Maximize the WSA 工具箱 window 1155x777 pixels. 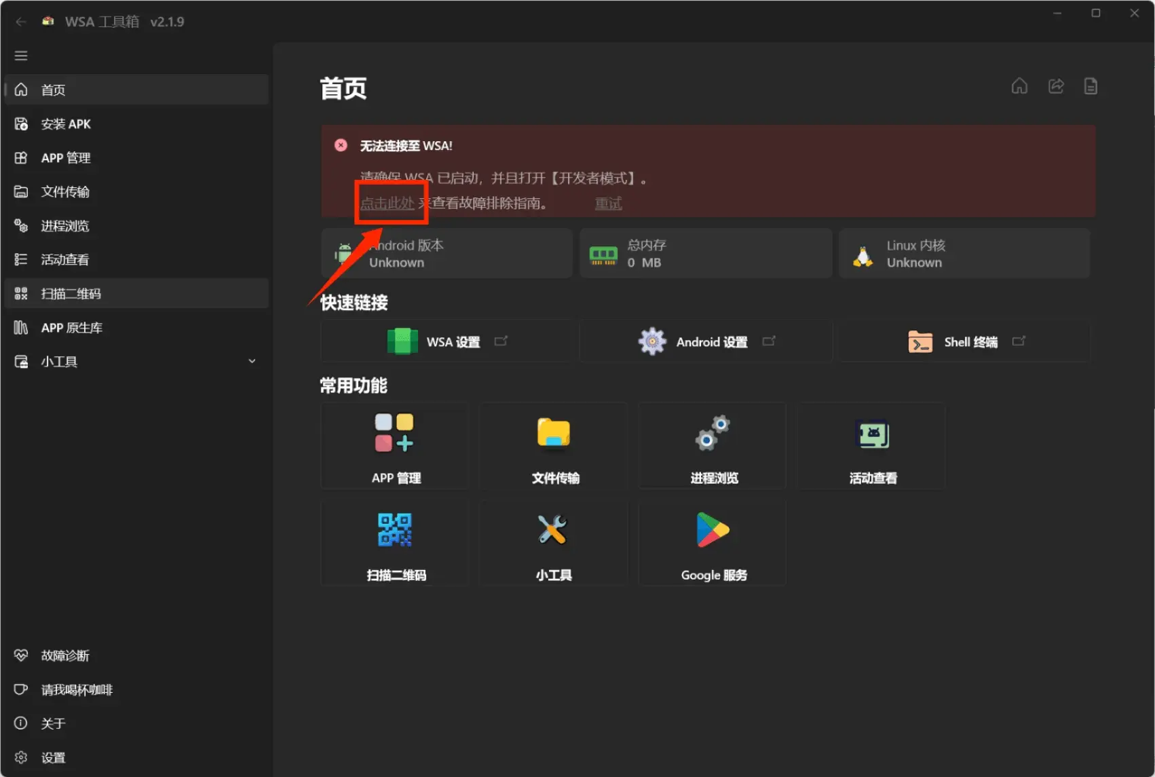(1096, 13)
